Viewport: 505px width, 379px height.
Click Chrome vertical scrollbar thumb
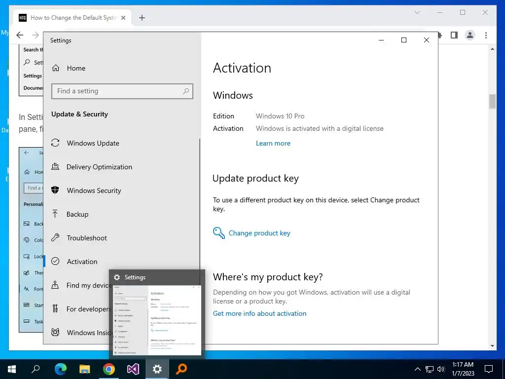[493, 102]
